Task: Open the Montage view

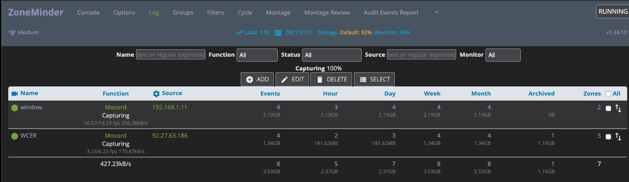Action: tap(278, 12)
